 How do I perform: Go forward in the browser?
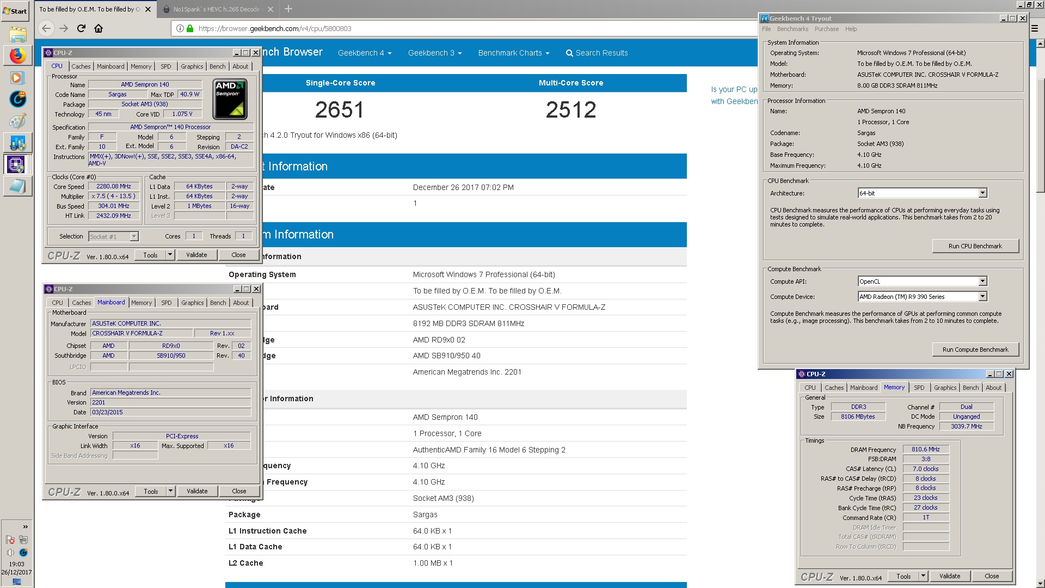pos(64,28)
